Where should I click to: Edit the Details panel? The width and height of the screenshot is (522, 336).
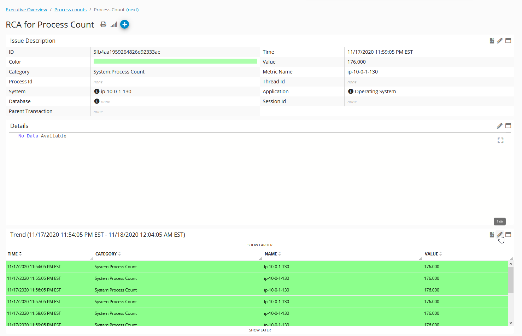(500, 126)
